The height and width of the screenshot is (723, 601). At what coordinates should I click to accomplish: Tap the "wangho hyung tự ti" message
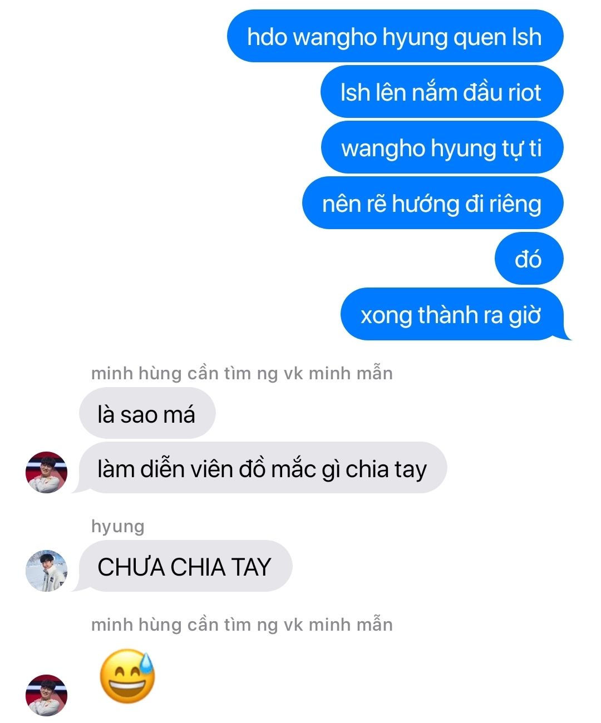coord(442,147)
